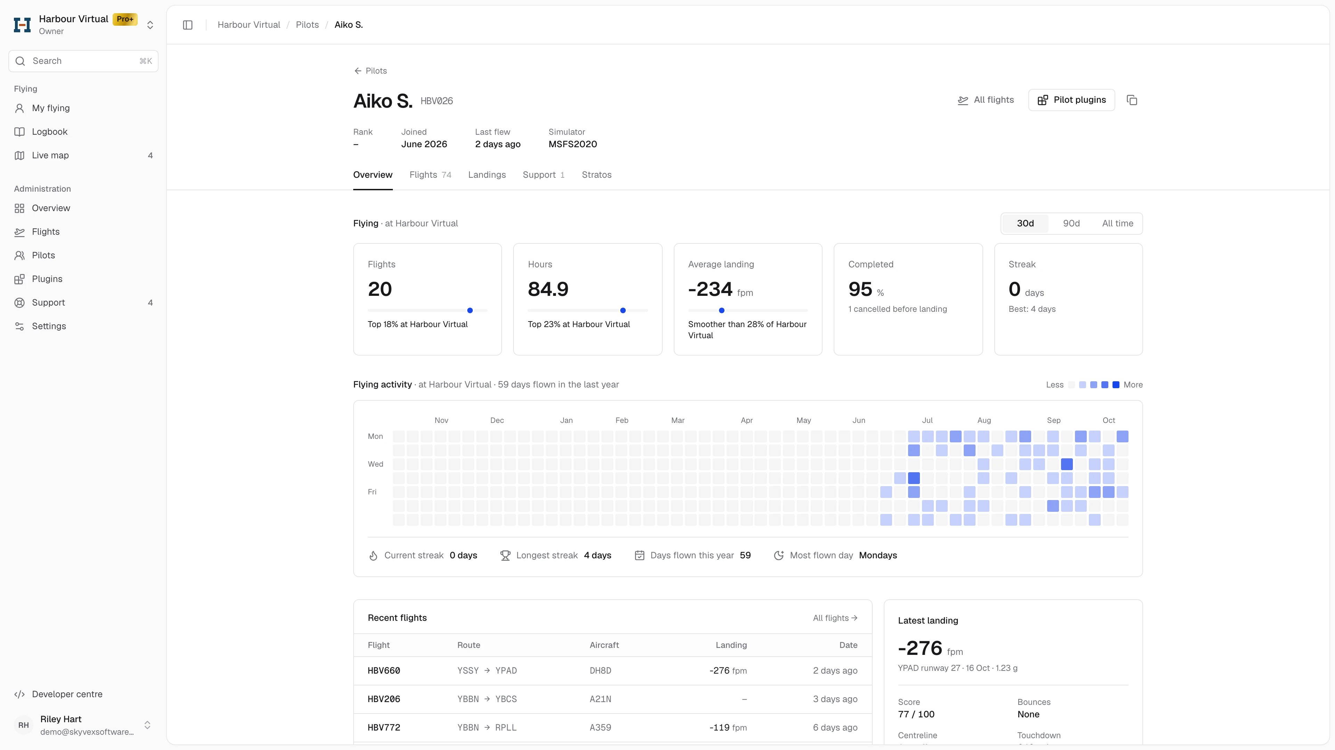Select the 30d time range
The width and height of the screenshot is (1335, 750).
[x=1025, y=224]
